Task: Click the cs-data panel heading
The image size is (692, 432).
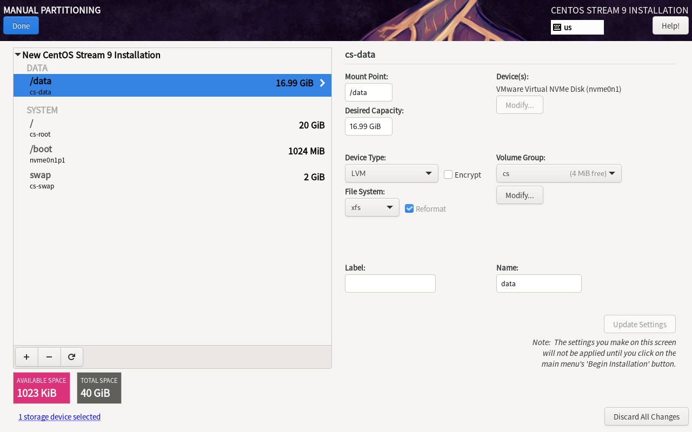Action: [x=360, y=55]
